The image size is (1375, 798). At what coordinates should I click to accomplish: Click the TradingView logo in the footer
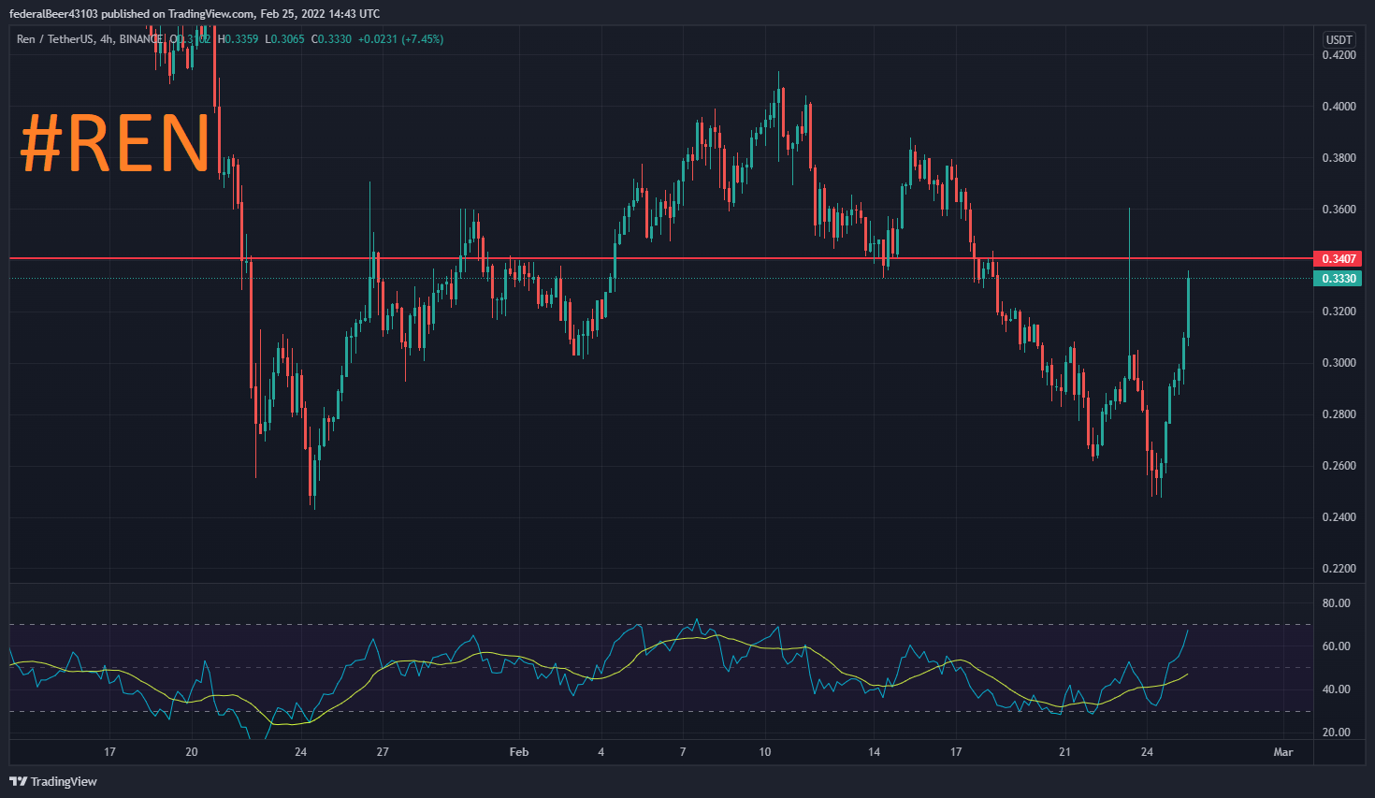[x=53, y=781]
